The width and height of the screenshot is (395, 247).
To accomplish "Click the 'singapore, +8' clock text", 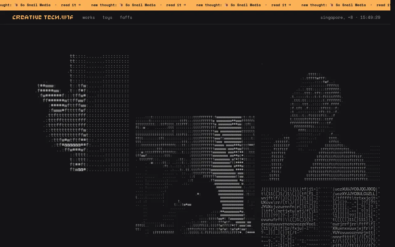I will point(350,17).
